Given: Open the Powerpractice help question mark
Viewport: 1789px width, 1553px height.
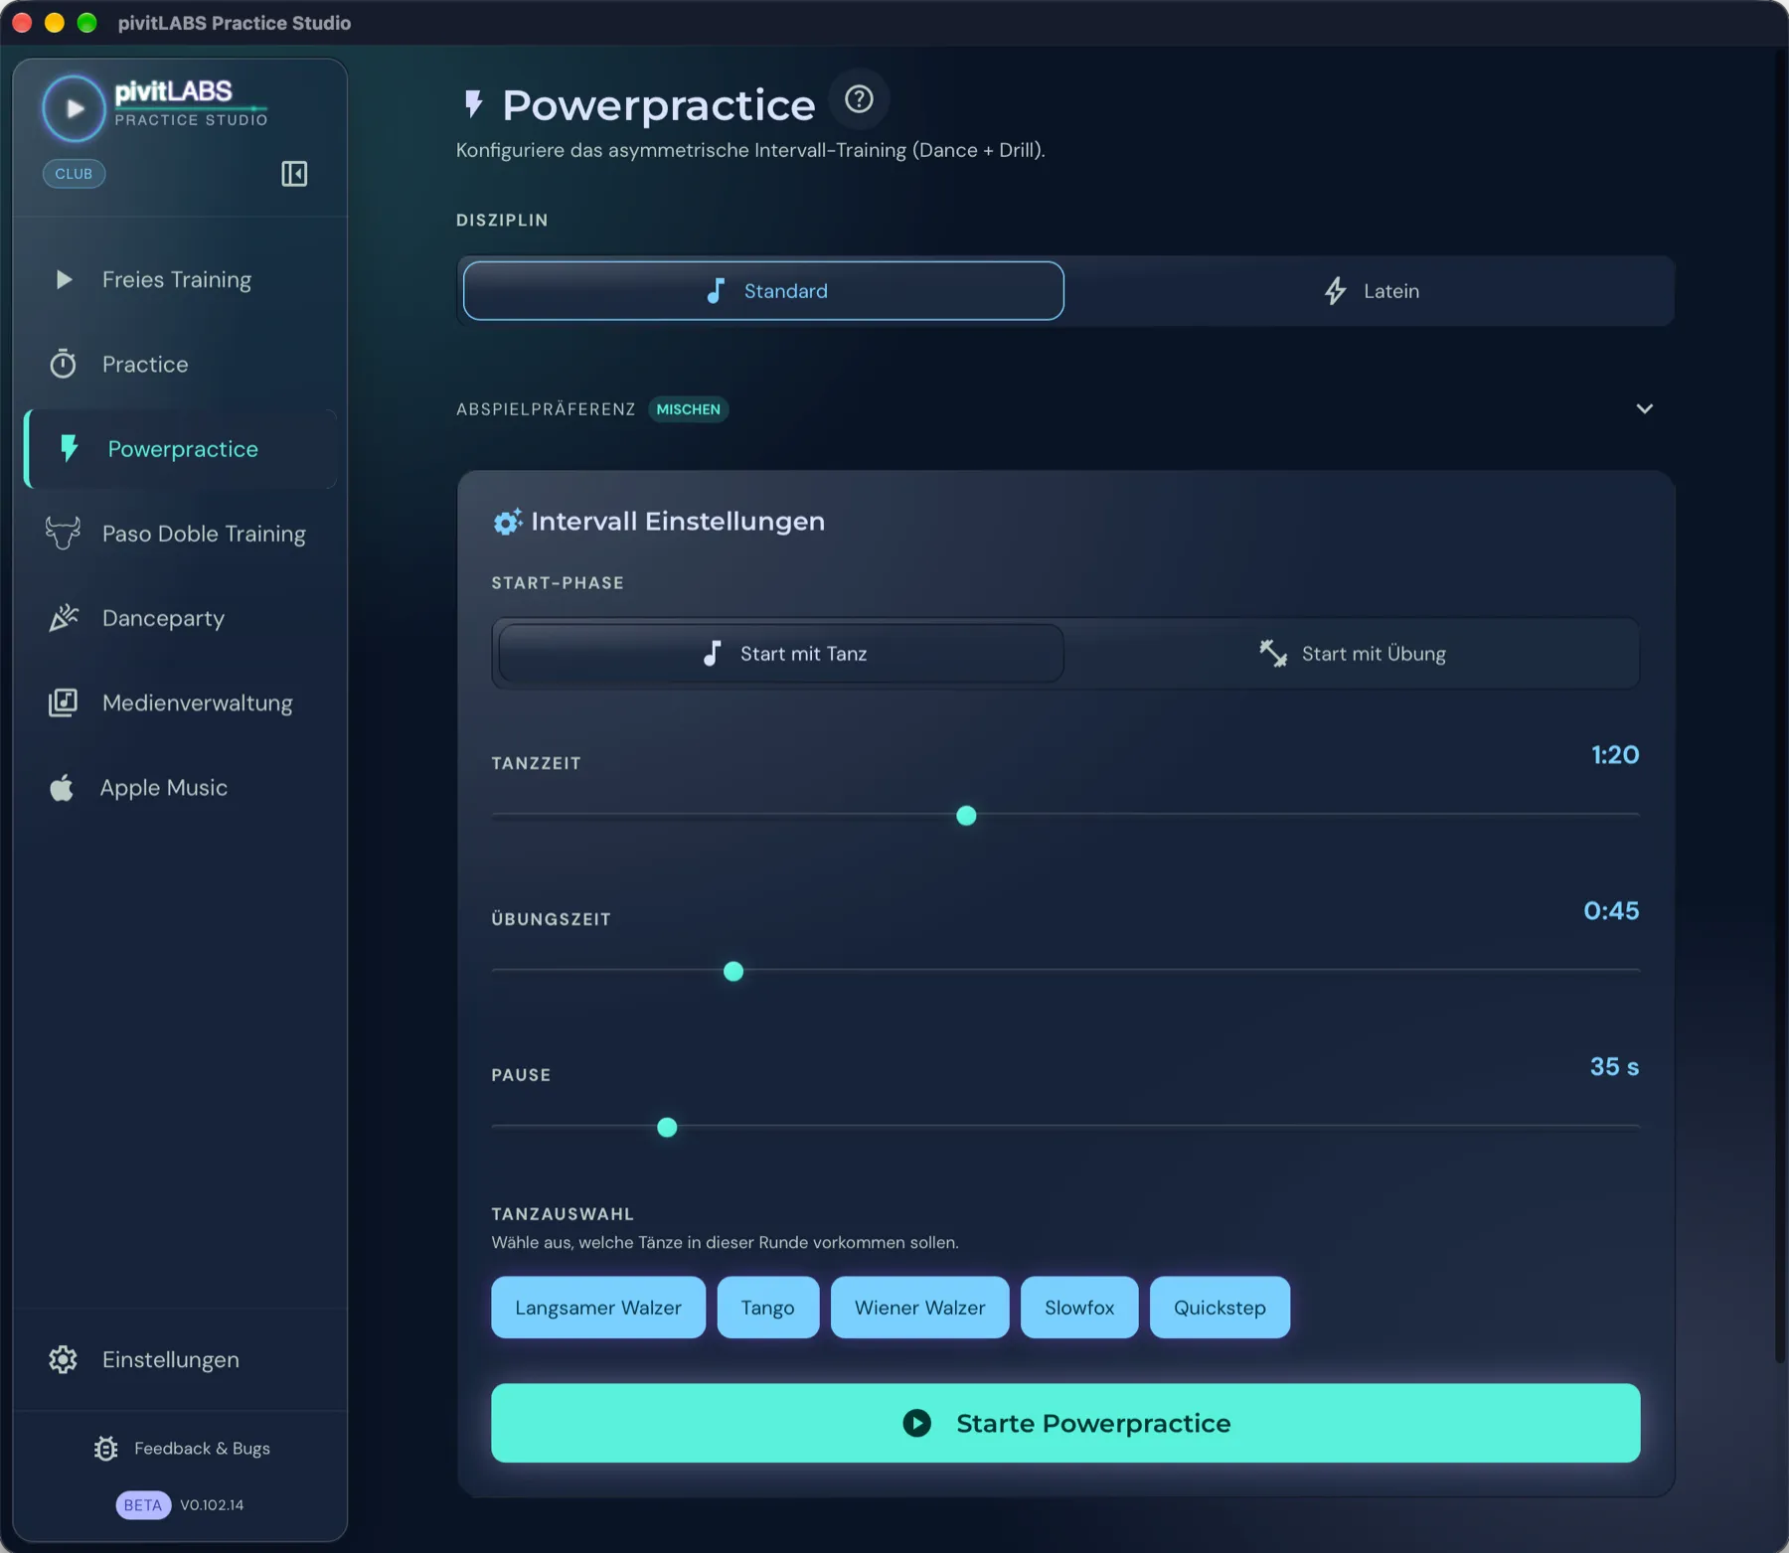Looking at the screenshot, I should click(x=859, y=99).
